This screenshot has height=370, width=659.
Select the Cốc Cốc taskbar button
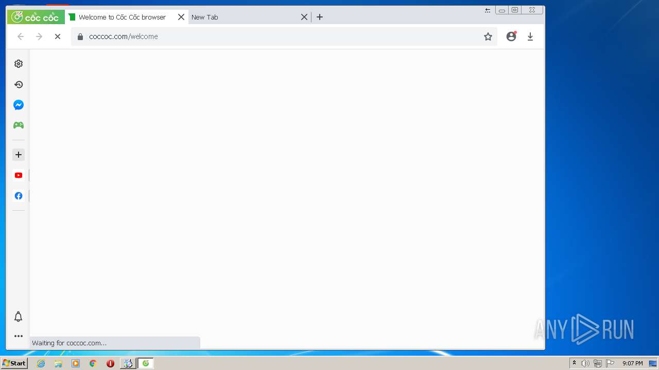pos(146,363)
